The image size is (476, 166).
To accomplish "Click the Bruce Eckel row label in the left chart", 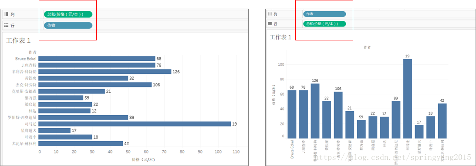I will coord(26,59).
